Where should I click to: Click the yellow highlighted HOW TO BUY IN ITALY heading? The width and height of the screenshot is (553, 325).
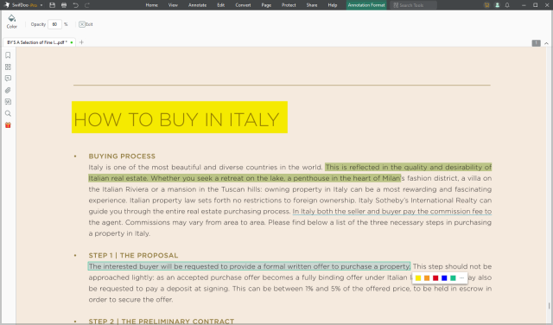coord(180,118)
